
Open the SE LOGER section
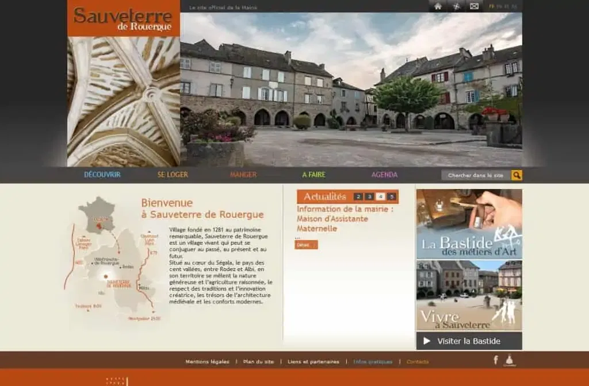point(173,173)
